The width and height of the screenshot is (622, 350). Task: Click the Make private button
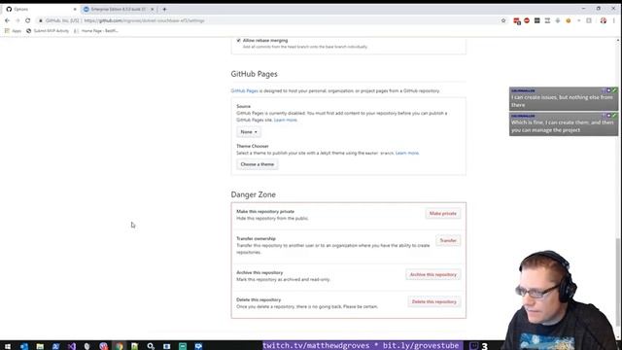point(443,214)
